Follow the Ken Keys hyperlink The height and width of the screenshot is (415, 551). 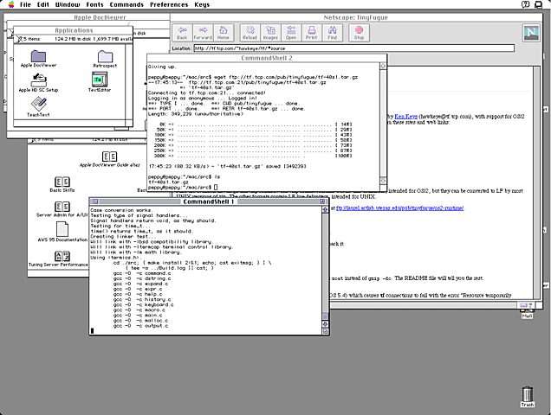(405, 116)
